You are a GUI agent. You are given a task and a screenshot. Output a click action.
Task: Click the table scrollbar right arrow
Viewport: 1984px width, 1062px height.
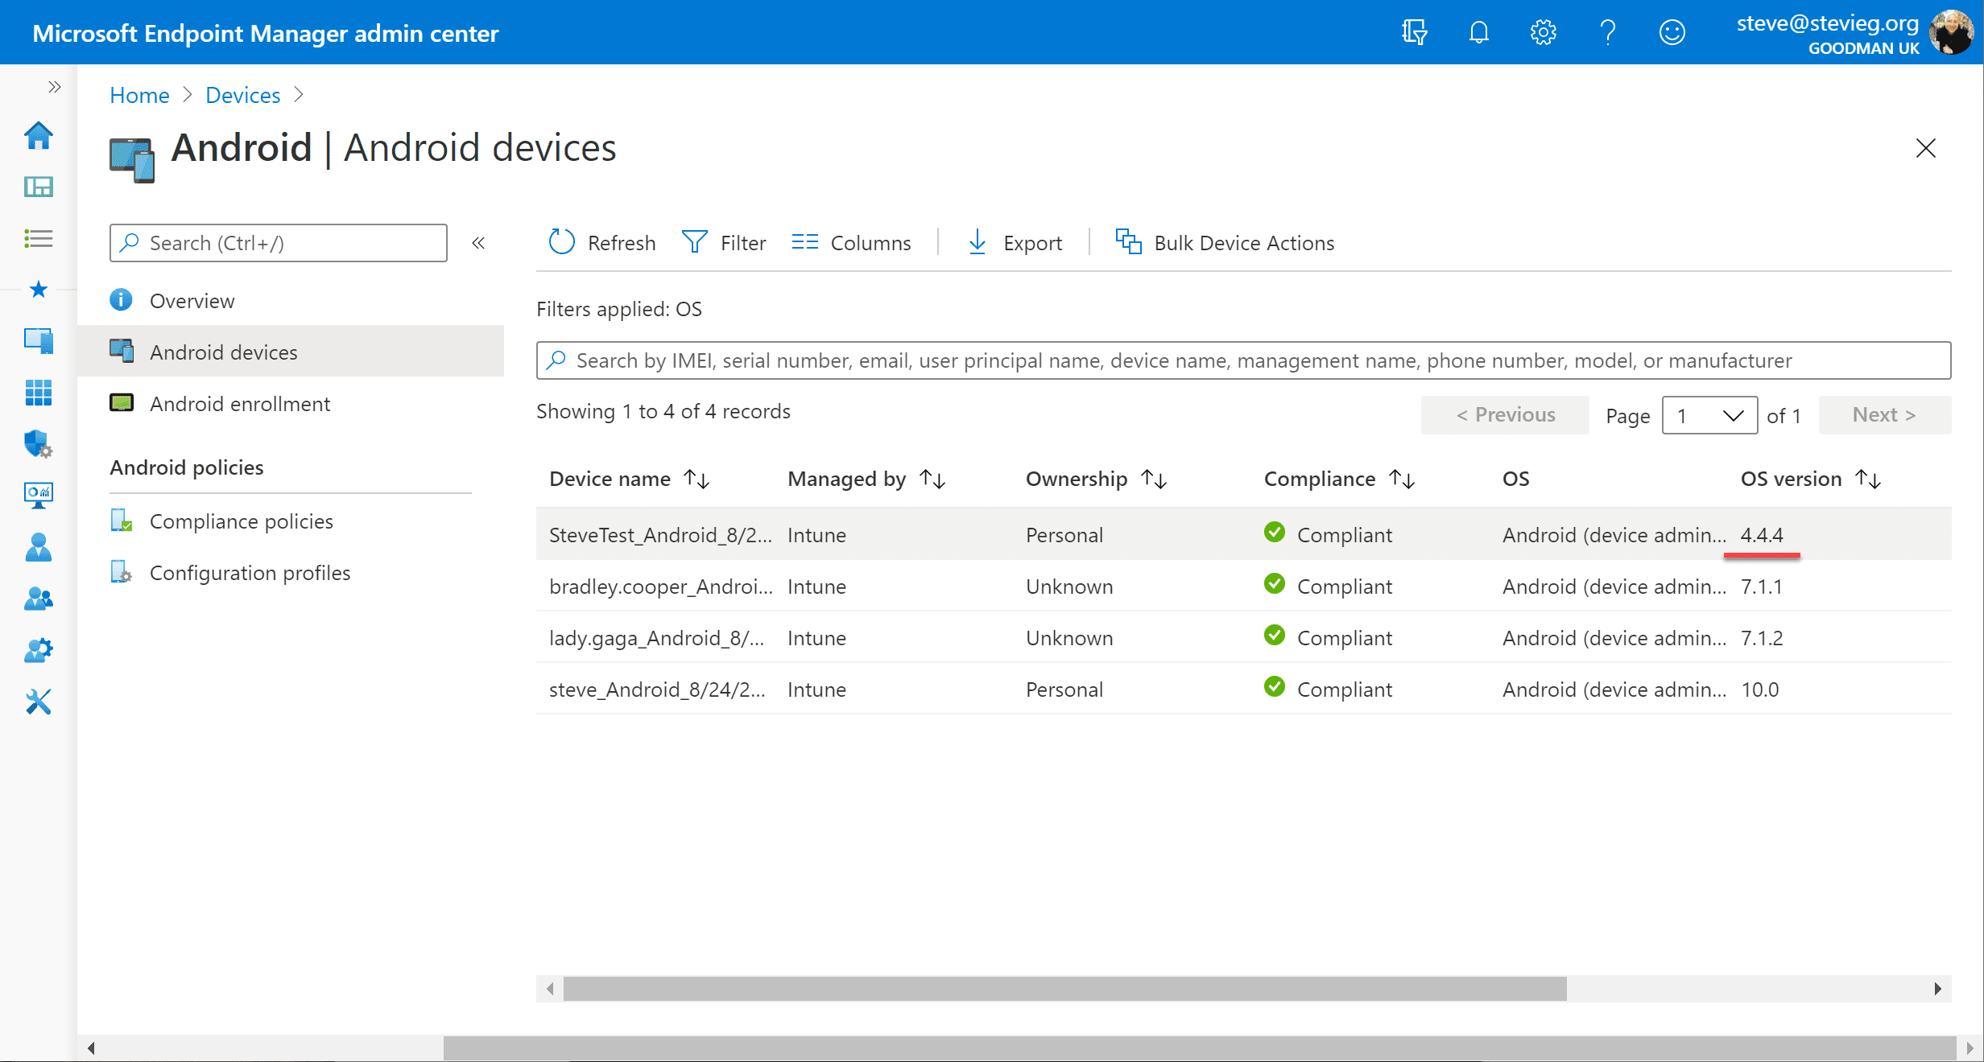tap(1937, 989)
